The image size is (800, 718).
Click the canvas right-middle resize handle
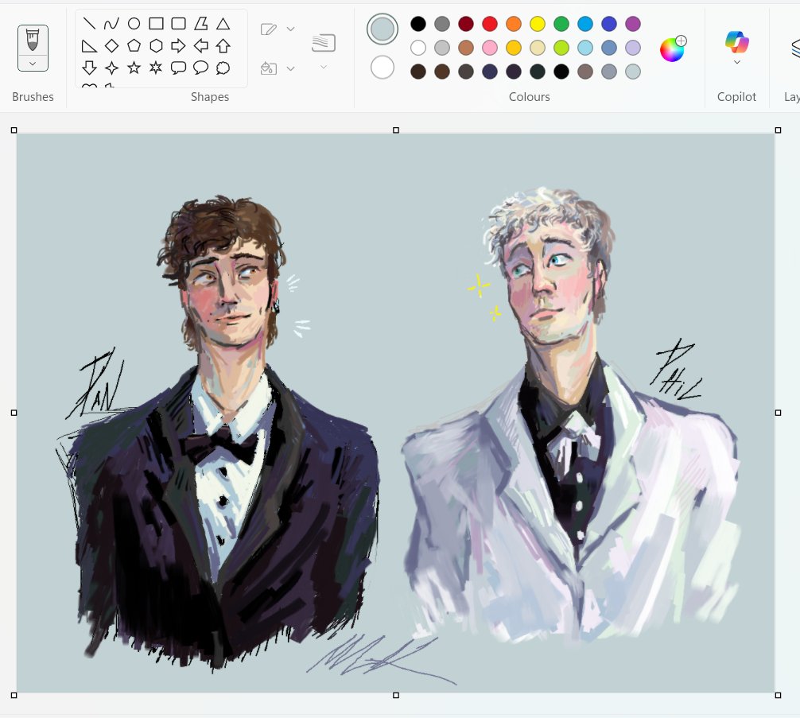point(778,413)
